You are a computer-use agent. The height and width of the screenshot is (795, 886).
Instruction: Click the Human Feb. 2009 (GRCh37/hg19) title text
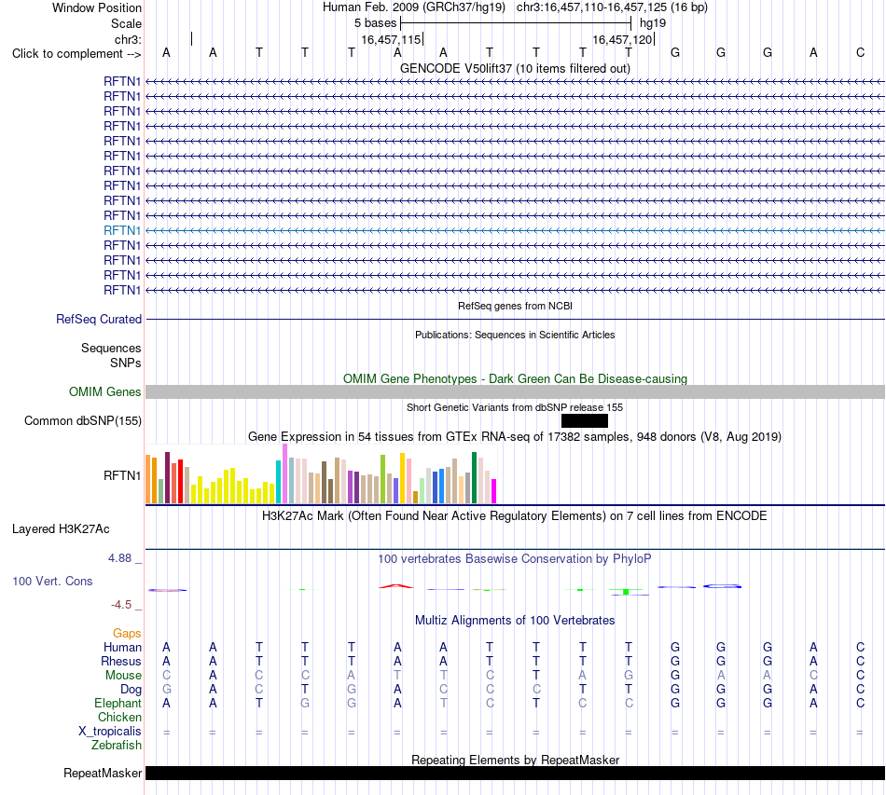[x=415, y=7]
